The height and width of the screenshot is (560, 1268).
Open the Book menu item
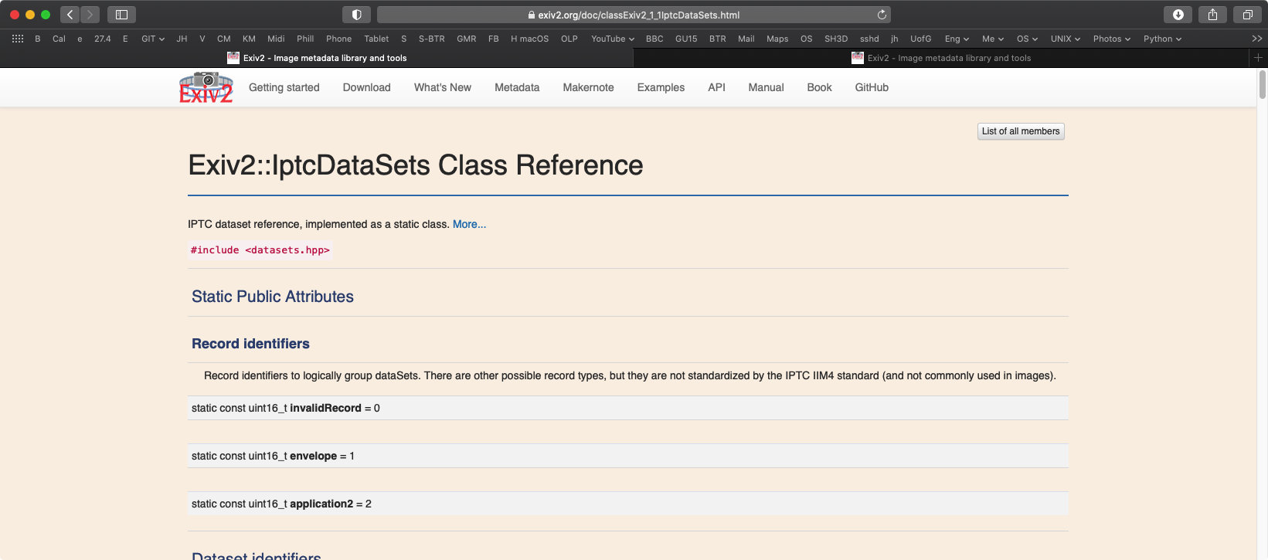pos(820,87)
